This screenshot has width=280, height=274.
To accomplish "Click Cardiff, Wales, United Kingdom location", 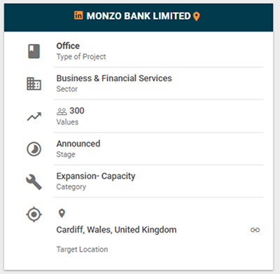I will pyautogui.click(x=116, y=230).
